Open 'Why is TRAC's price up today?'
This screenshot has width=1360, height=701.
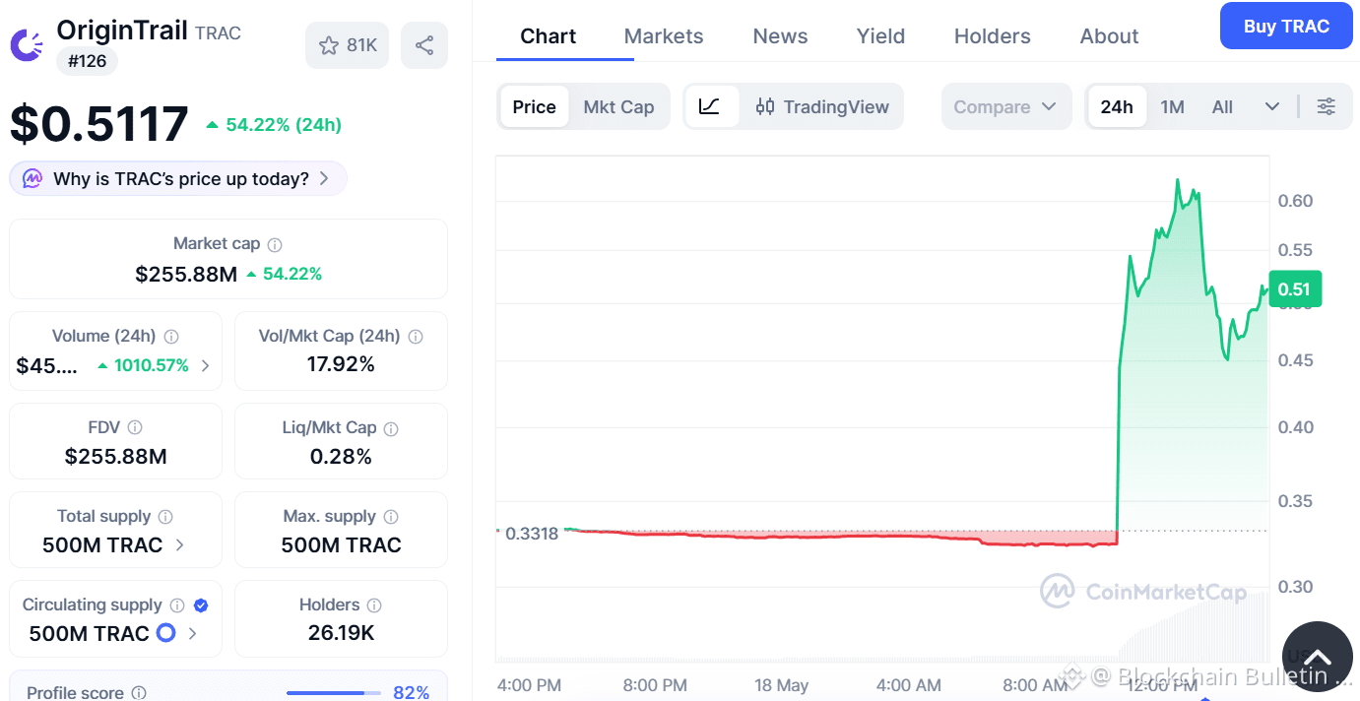tap(178, 178)
